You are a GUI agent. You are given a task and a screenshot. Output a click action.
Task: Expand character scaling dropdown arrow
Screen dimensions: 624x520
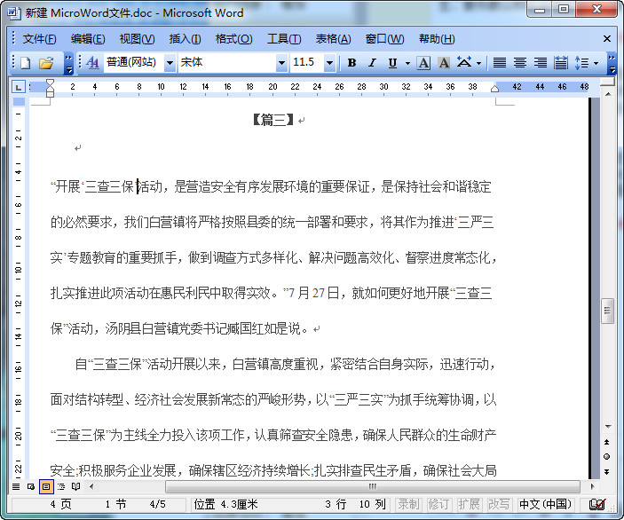pos(478,63)
